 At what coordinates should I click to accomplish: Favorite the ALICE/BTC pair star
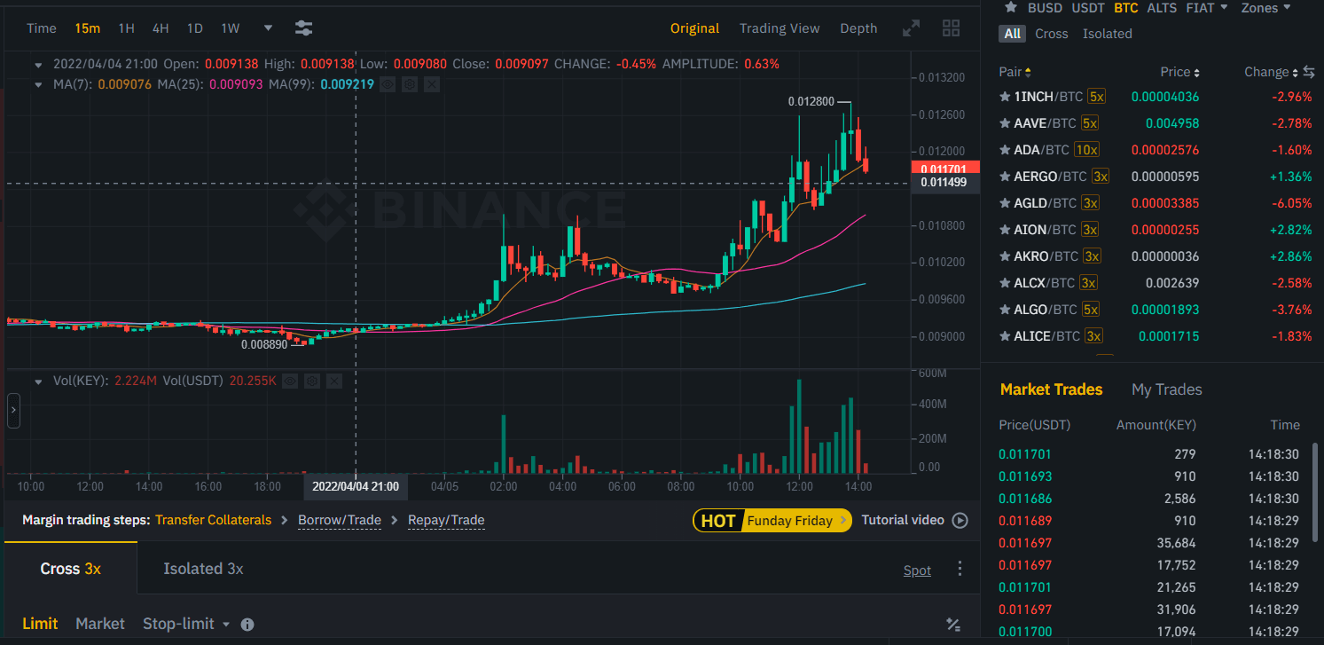pyautogui.click(x=1005, y=336)
